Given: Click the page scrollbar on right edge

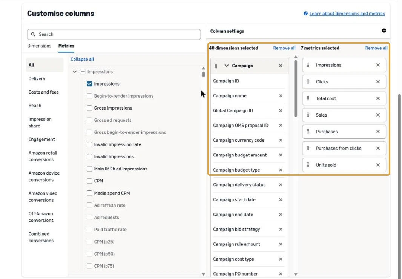Looking at the screenshot, I should pyautogui.click(x=399, y=186).
